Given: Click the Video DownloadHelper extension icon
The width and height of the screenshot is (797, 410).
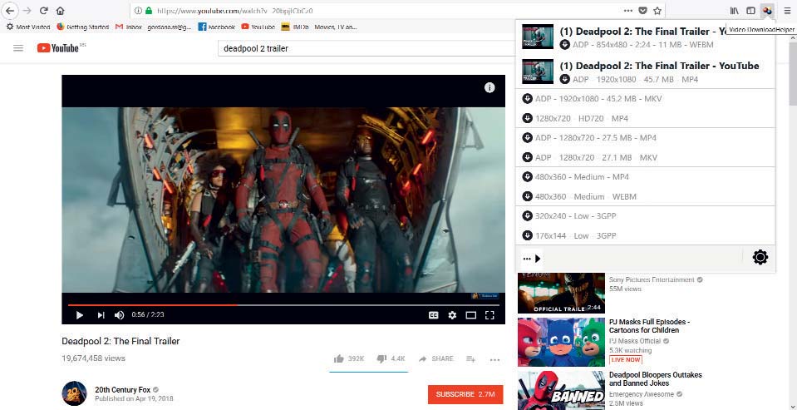Looking at the screenshot, I should [768, 11].
